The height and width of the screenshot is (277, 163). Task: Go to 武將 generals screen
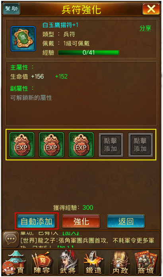[x=68, y=263]
